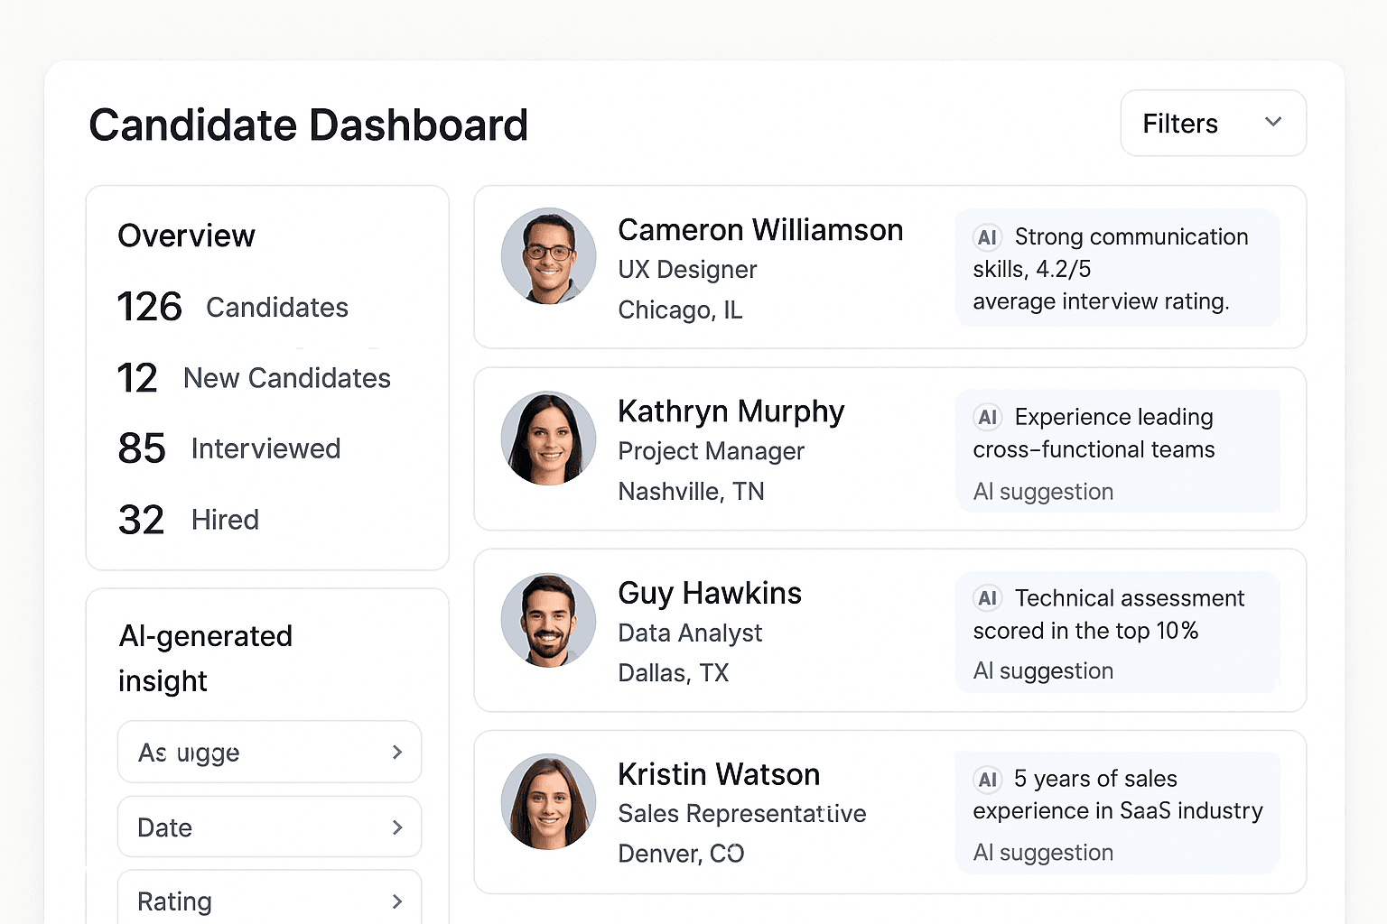Image resolution: width=1387 pixels, height=924 pixels.
Task: Click "AI suggestion" on Kristin Watson's card
Action: click(1043, 852)
